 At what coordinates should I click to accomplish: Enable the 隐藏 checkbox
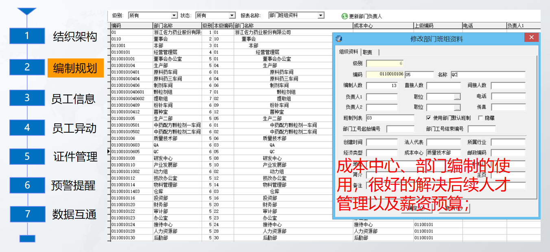(x=480, y=118)
